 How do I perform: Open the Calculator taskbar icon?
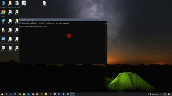click(x=63, y=94)
